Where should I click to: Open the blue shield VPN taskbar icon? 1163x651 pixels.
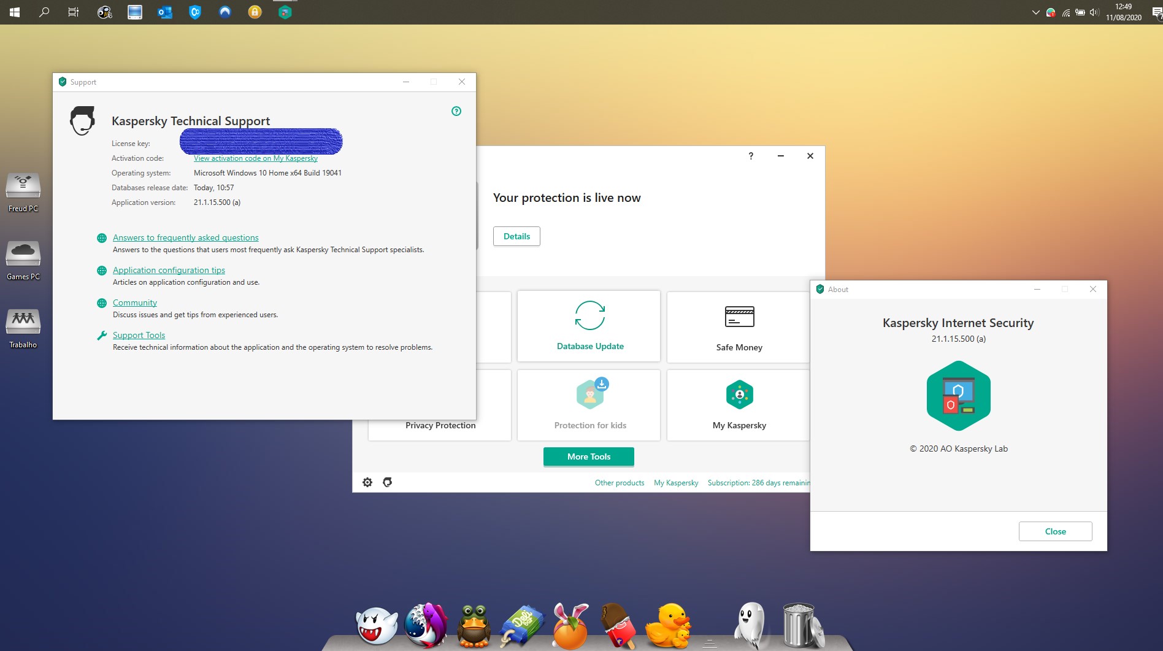pyautogui.click(x=195, y=12)
